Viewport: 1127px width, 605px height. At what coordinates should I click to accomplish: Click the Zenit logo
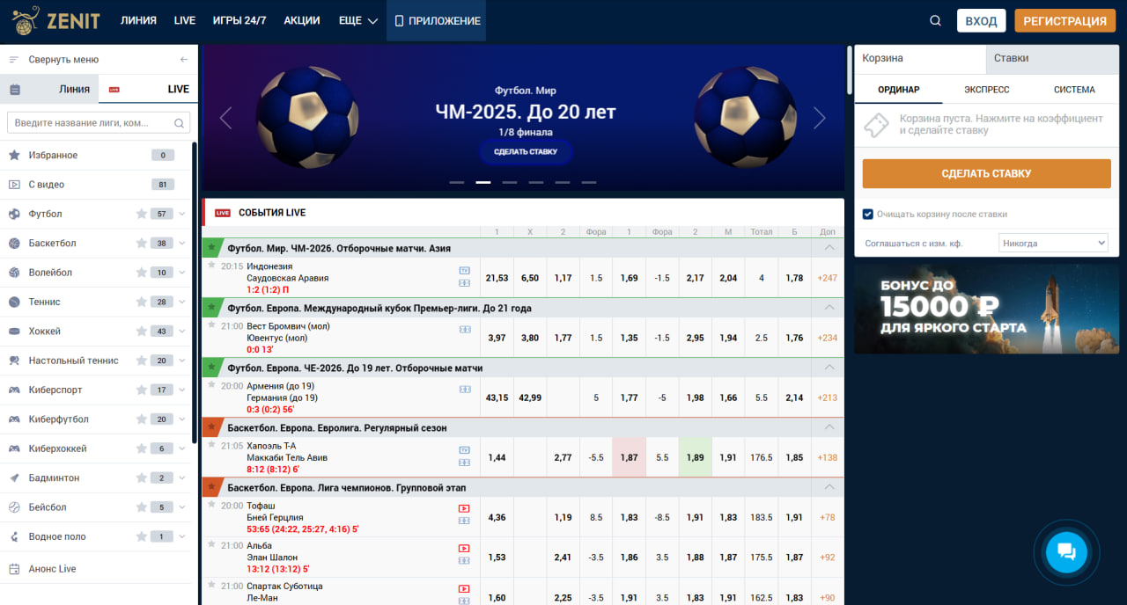point(55,20)
